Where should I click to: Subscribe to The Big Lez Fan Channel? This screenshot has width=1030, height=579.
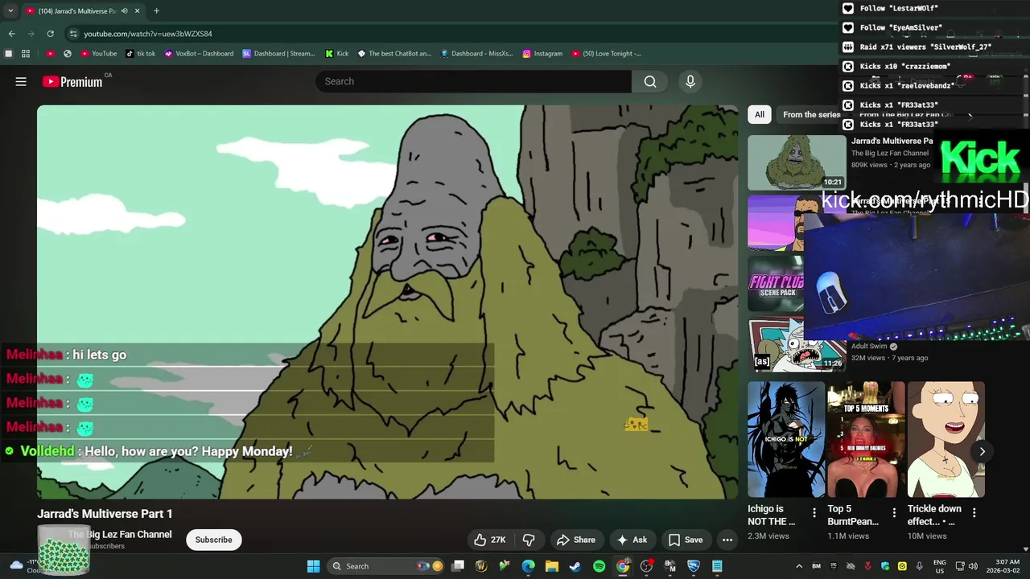(213, 540)
